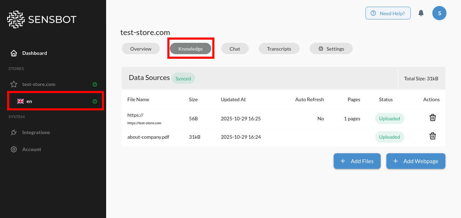Image resolution: width=461 pixels, height=218 pixels.
Task: Click the UK flag icon next to en
Action: point(21,101)
